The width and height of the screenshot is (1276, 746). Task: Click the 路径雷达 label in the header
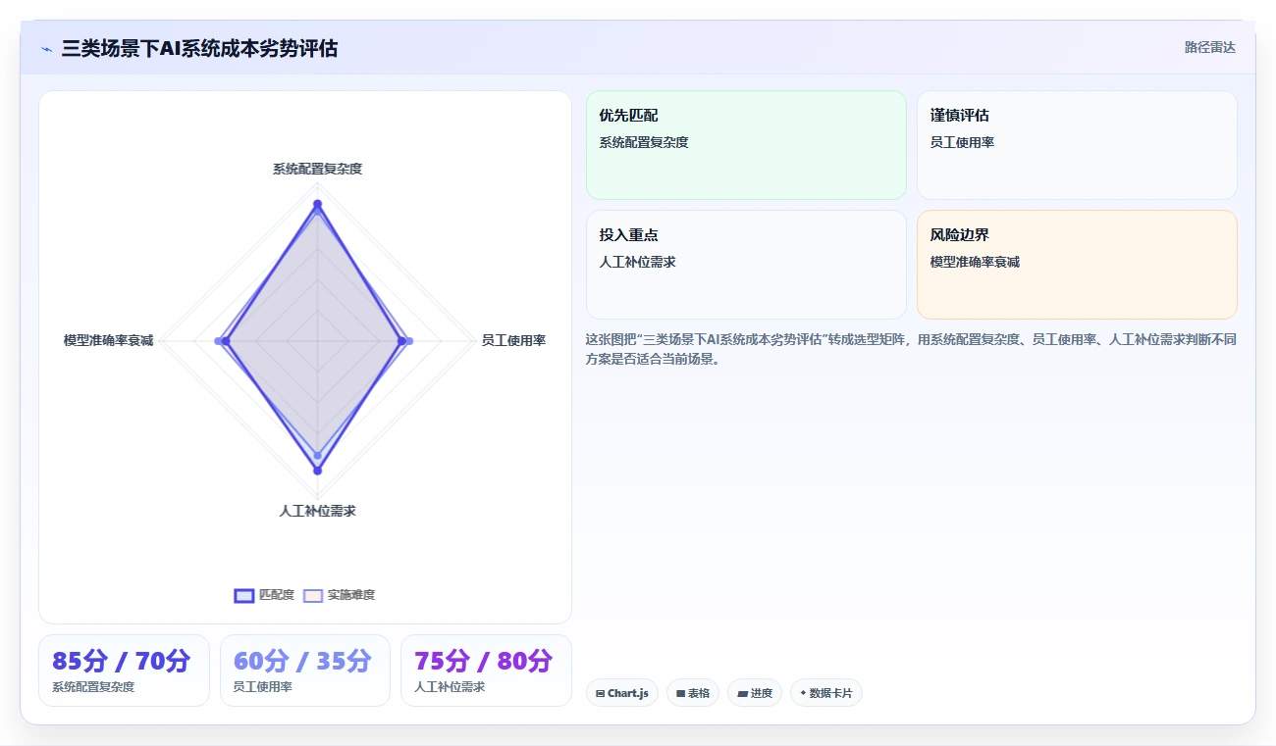tap(1209, 47)
